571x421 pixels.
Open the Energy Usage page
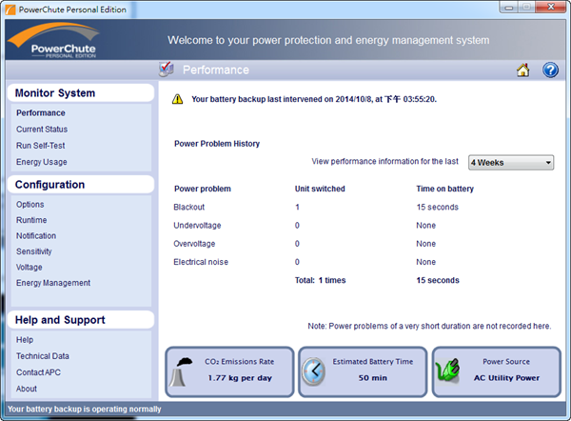pos(42,162)
